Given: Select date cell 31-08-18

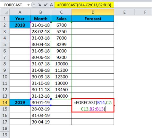Looking at the screenshot, I should point(41,70).
